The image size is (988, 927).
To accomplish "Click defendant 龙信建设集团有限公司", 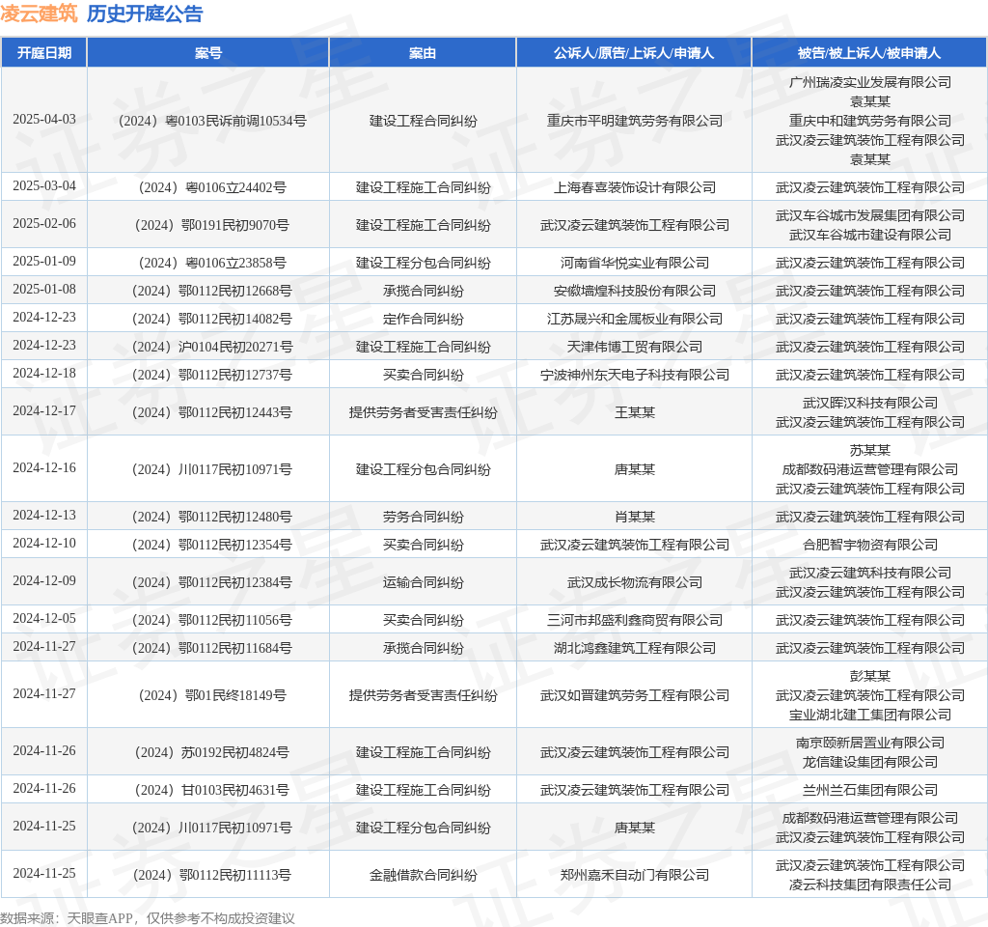I will [x=870, y=762].
